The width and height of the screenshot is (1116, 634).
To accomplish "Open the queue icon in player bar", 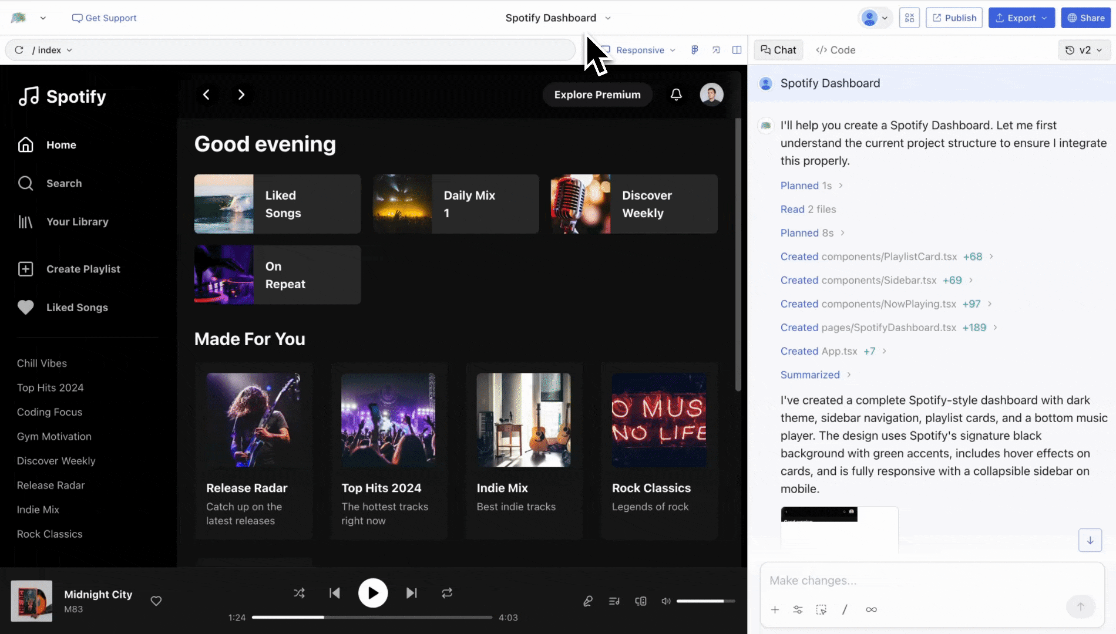I will [x=614, y=601].
